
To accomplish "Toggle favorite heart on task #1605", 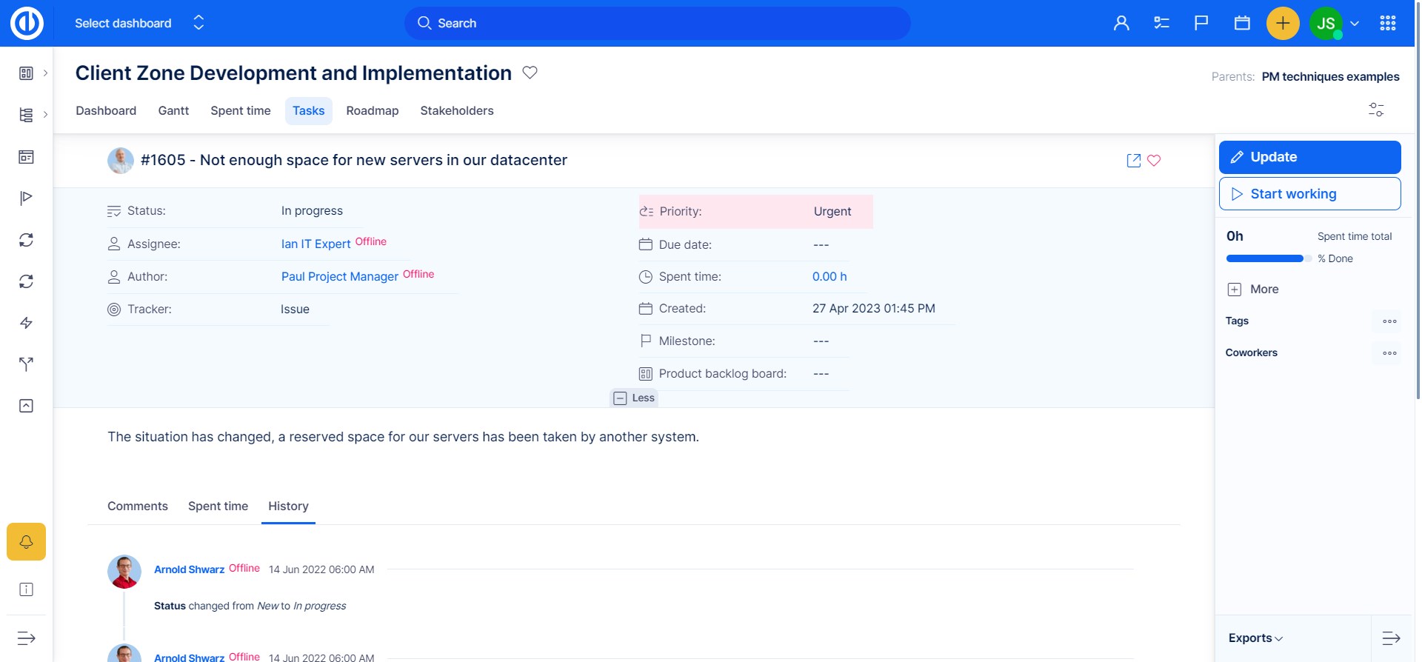I will point(1154,161).
